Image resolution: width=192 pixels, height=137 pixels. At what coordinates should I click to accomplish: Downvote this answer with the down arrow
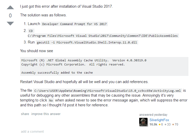(10, 24)
